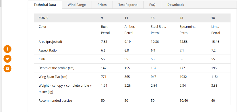Switch to the Wind Range tab

point(77,5)
